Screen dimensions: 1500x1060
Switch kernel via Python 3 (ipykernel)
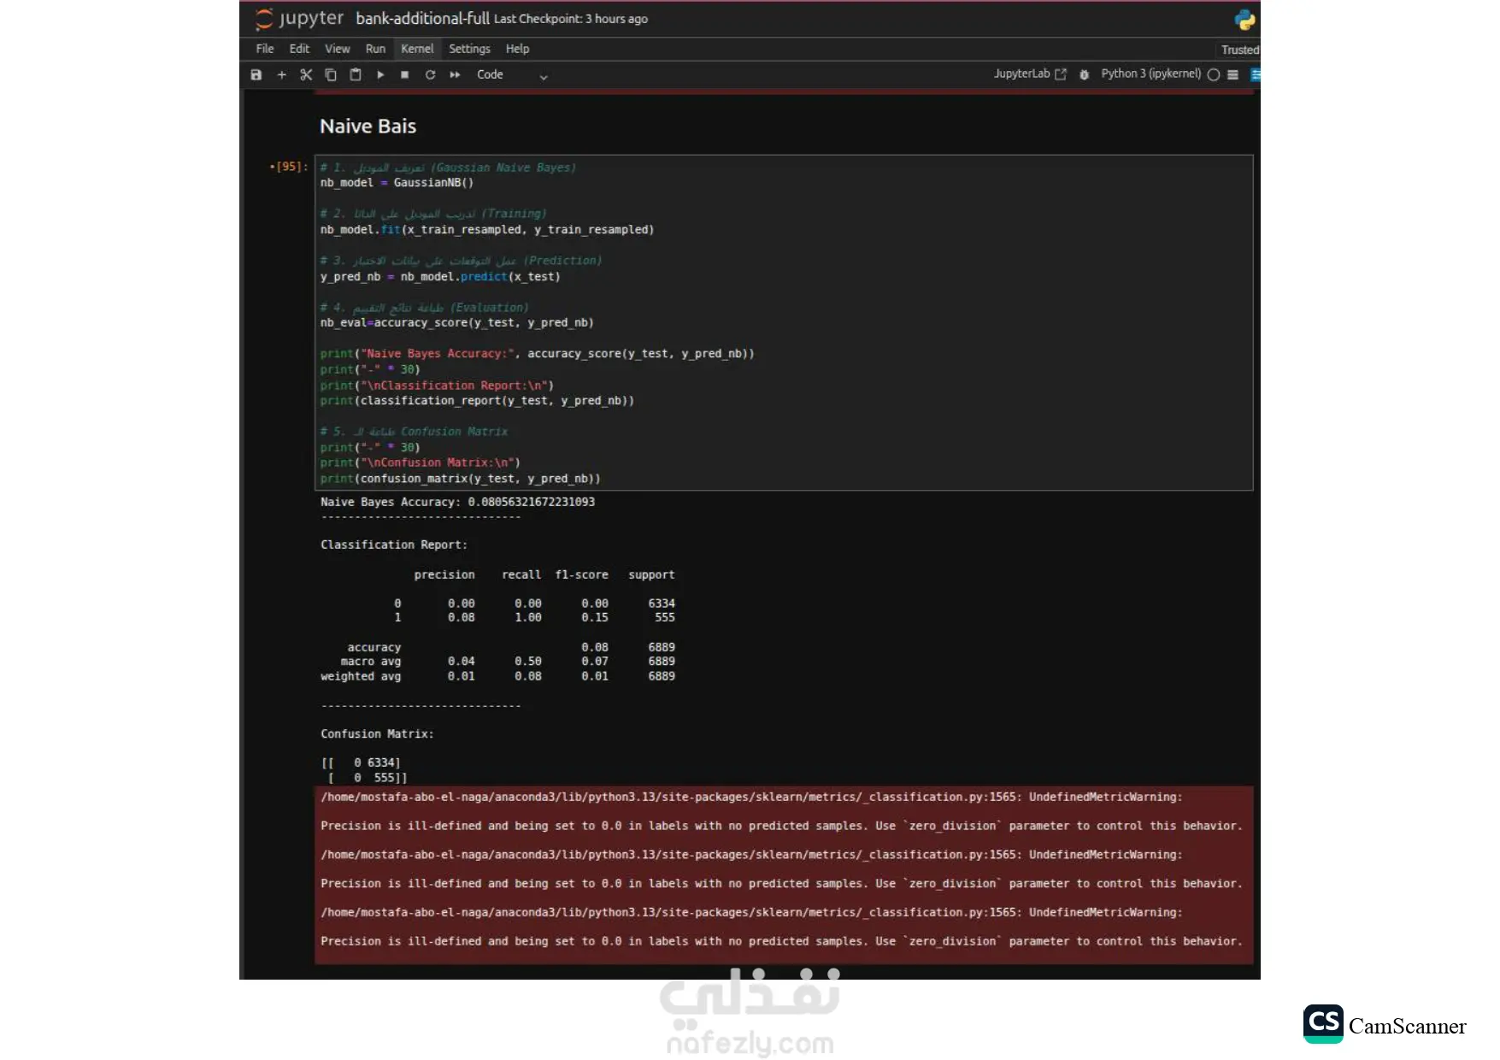pyautogui.click(x=1150, y=74)
